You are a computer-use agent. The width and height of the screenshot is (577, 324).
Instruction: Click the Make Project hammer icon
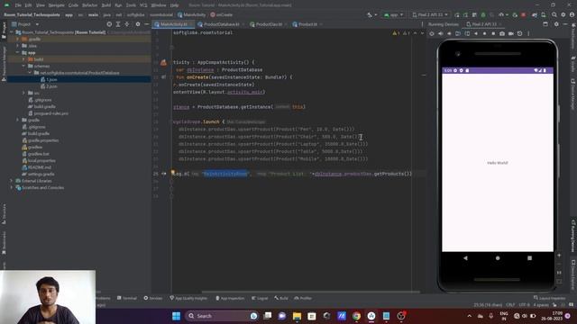tap(370, 14)
